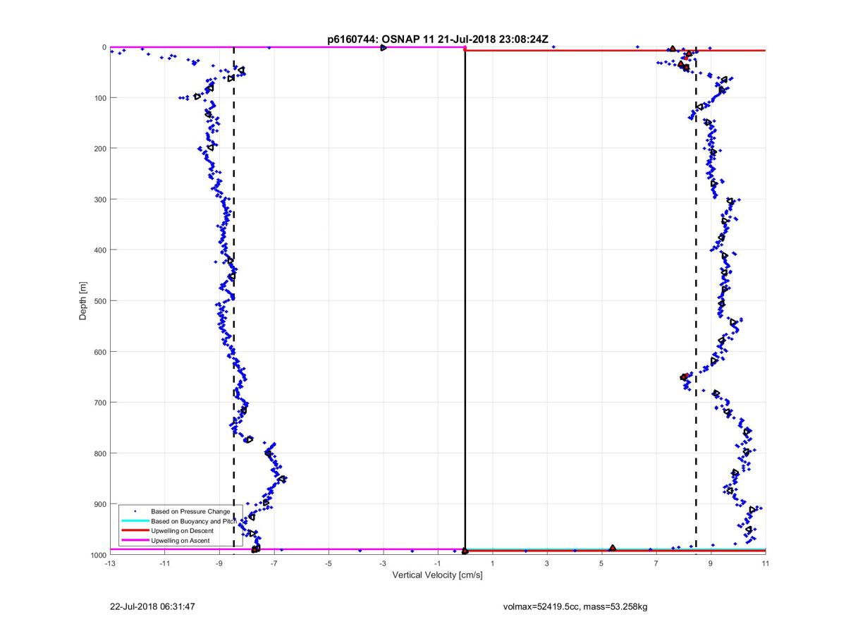The height and width of the screenshot is (624, 846).
Task: Click the timestamp 22-Jul-2018 06:31:47
Action: pos(153,606)
